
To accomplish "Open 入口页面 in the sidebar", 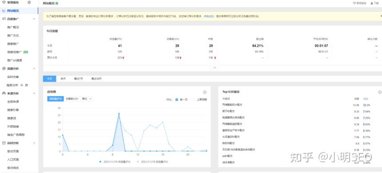I will [13, 160].
